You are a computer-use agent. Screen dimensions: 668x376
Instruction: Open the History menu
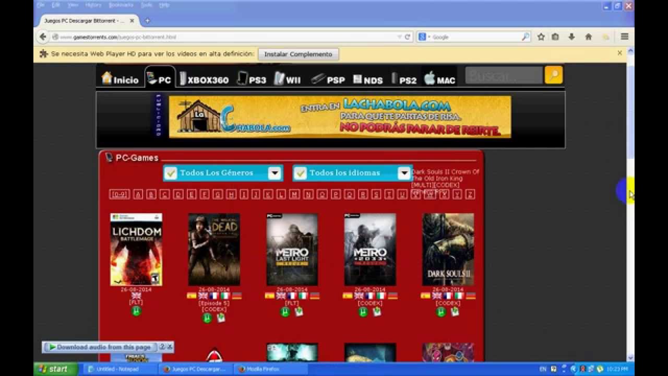click(x=93, y=5)
